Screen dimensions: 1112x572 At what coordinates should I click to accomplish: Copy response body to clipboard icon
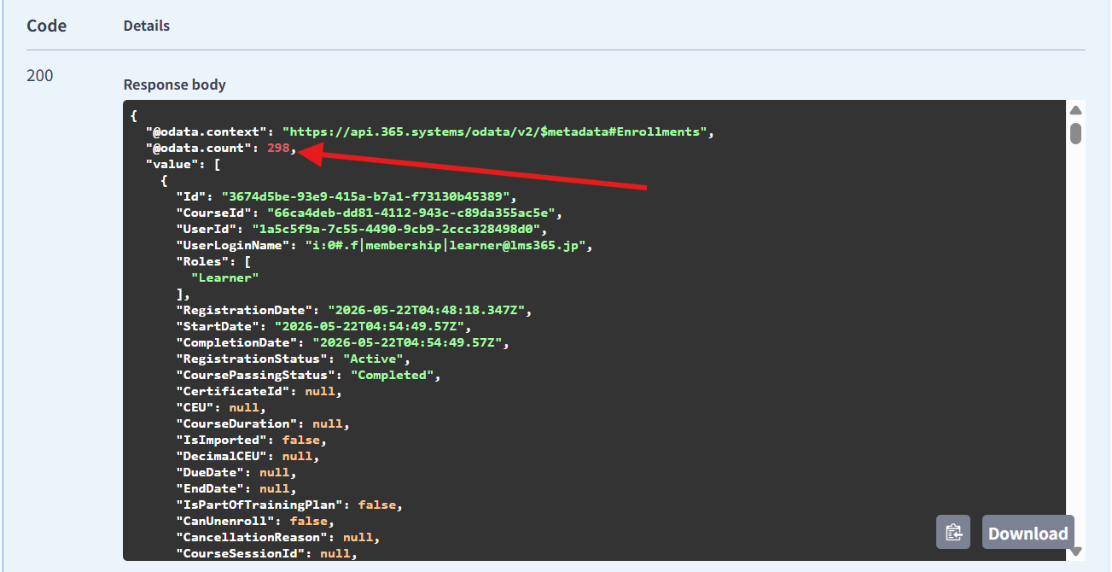click(953, 533)
